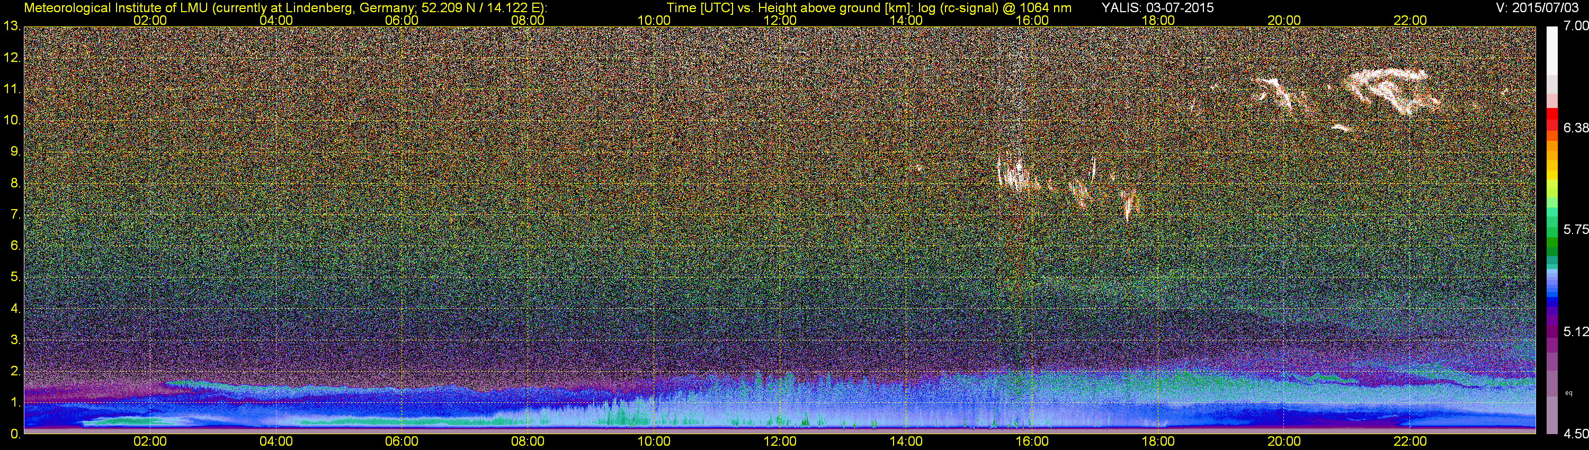Click the 7 km height axis label

(15, 214)
